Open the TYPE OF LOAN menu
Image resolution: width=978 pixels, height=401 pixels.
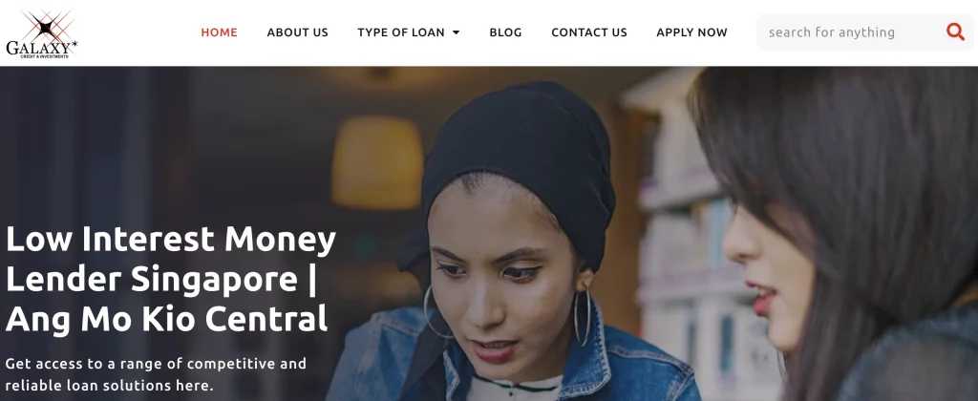408,32
